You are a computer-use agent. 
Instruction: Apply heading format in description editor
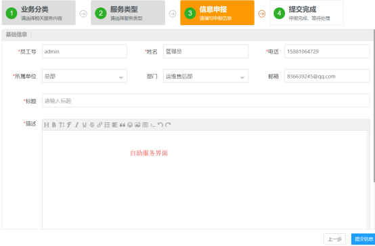pos(47,125)
